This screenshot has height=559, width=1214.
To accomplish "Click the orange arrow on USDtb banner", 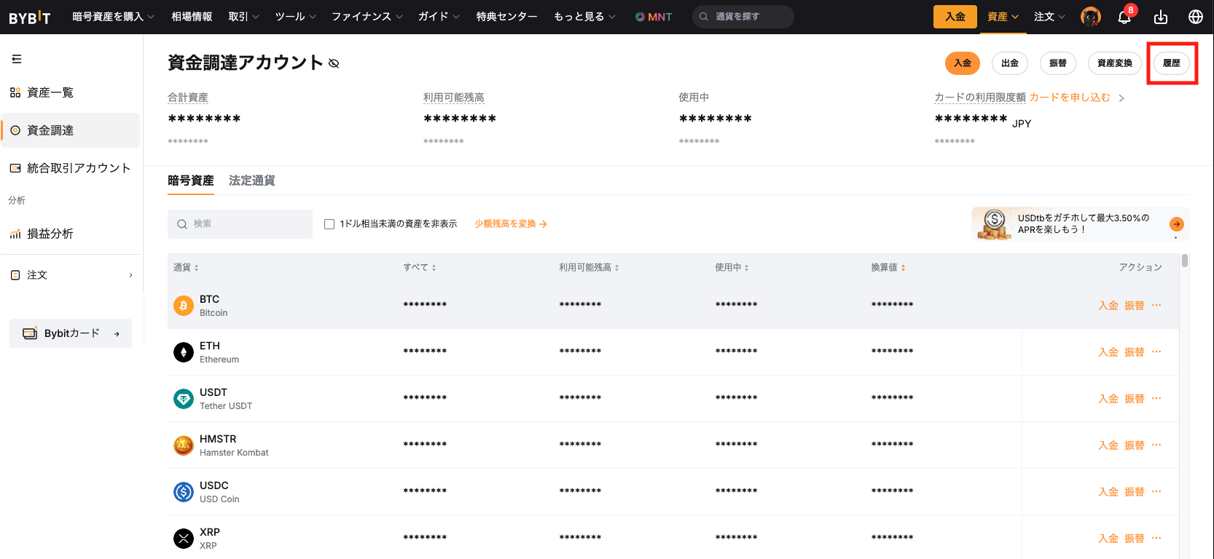I will tap(1176, 224).
